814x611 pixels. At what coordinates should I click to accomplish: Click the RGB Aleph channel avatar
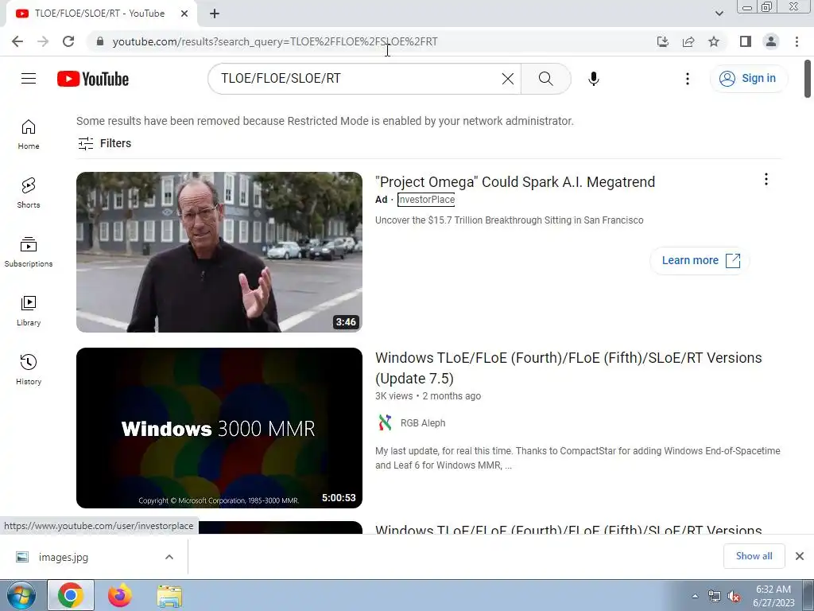(x=385, y=423)
